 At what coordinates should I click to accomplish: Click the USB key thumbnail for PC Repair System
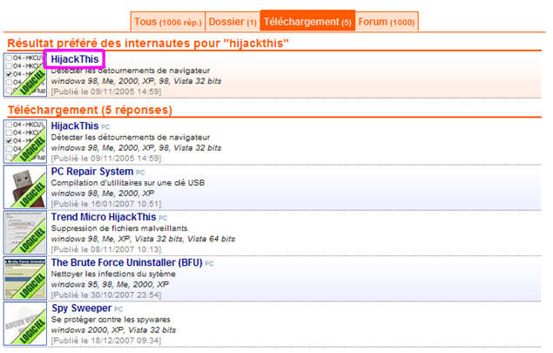(x=25, y=187)
